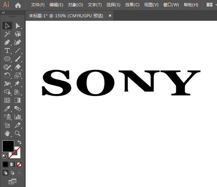Open the workspace layout switcher dropdown
Screen dimensions: 217x187
[x=209, y=5]
